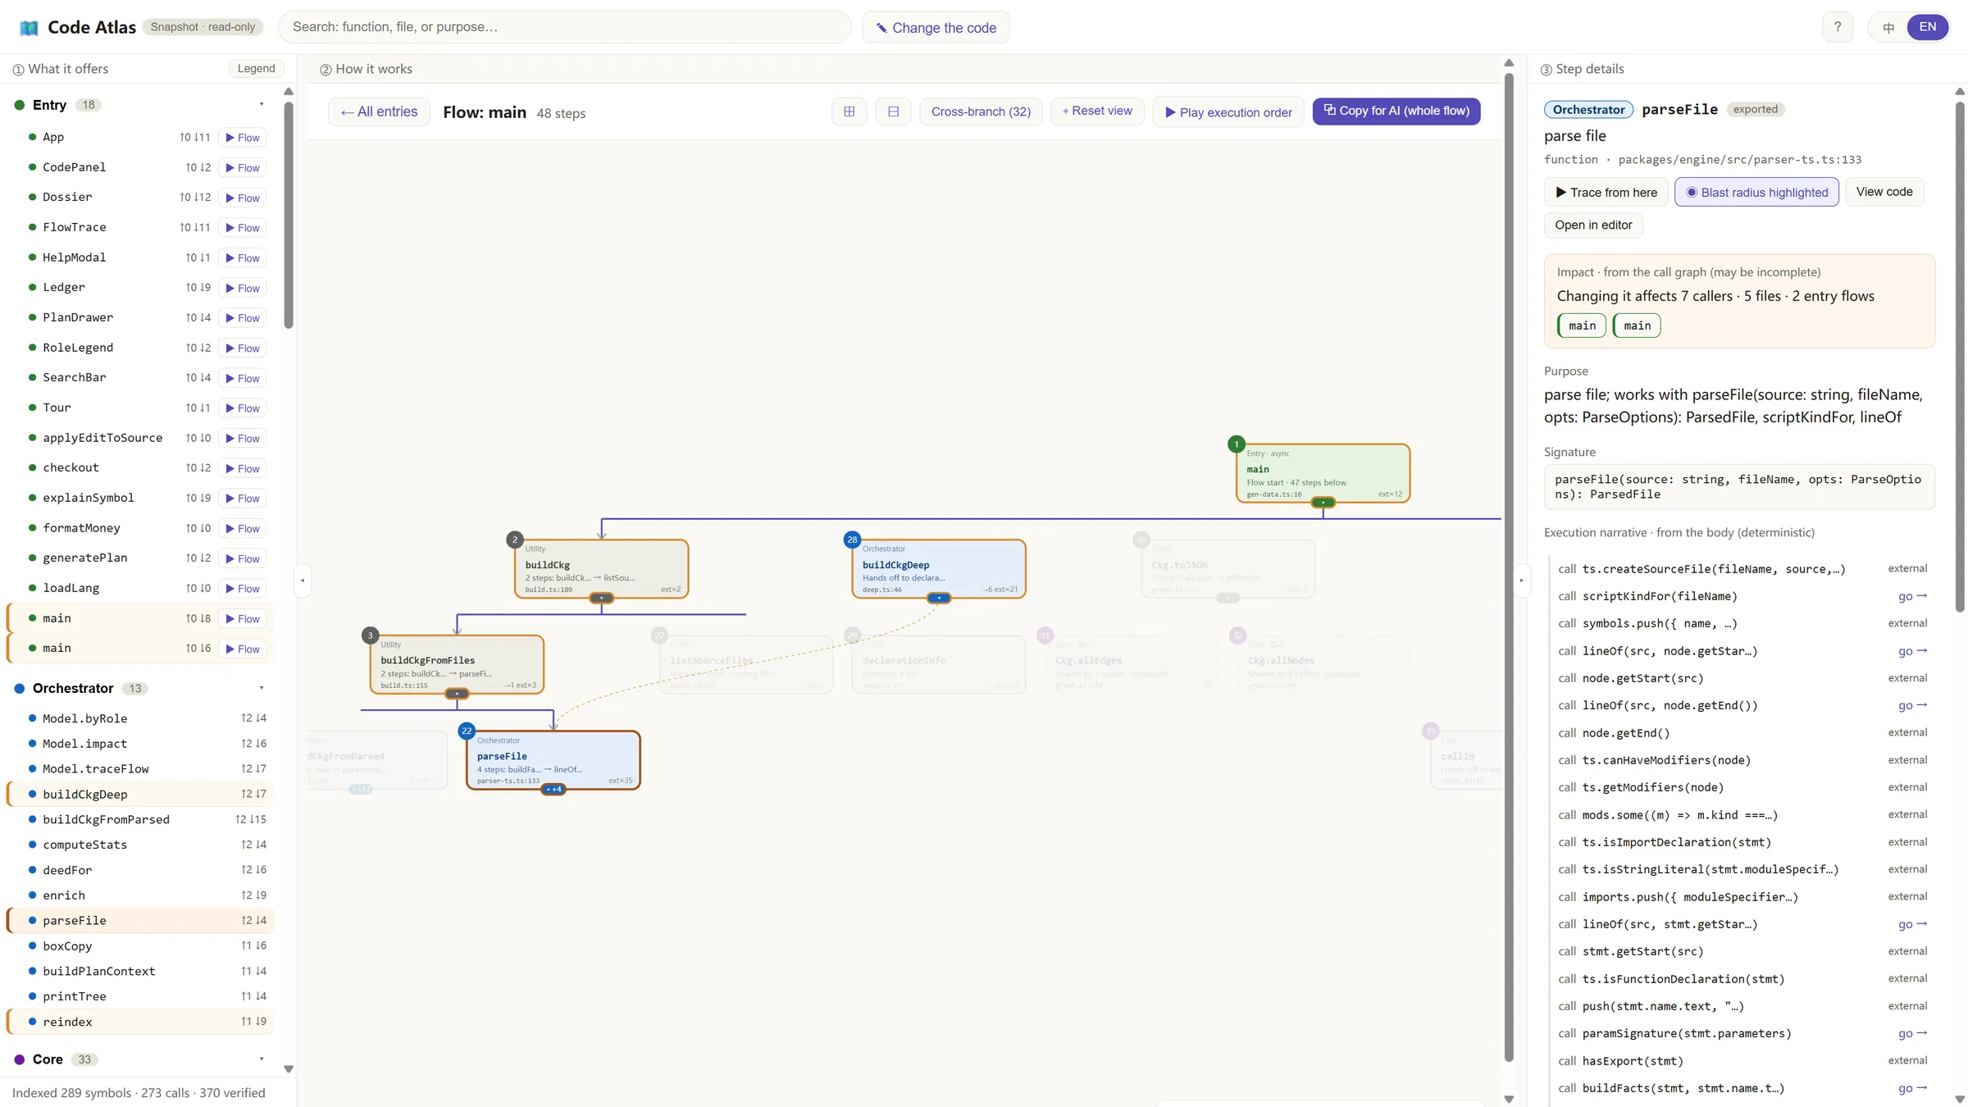Play the flow for the App entry
This screenshot has height=1107, width=1968.
(243, 138)
